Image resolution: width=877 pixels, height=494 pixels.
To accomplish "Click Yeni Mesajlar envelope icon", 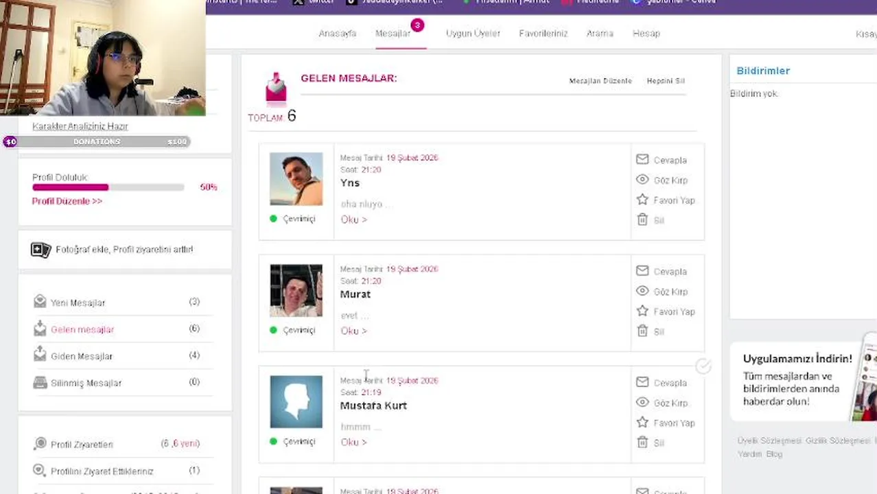I will (x=40, y=301).
